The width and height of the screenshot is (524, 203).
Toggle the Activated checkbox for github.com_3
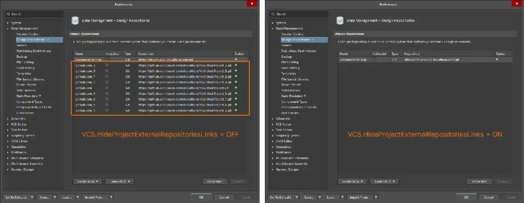pyautogui.click(x=107, y=82)
